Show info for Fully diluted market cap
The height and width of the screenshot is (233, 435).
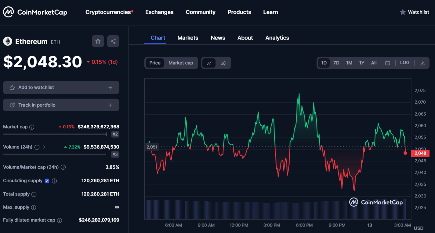pyautogui.click(x=60, y=220)
